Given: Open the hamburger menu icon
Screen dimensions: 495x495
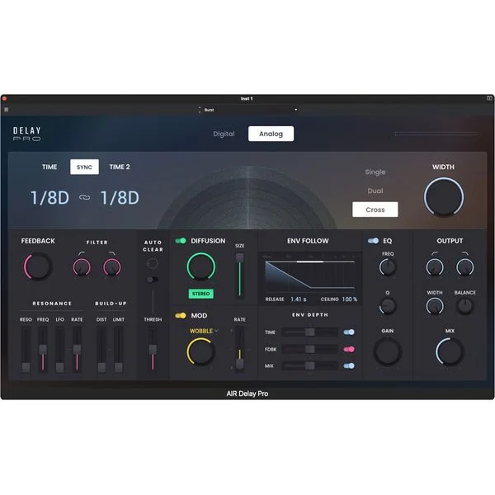Looking at the screenshot, I should pos(6,110).
